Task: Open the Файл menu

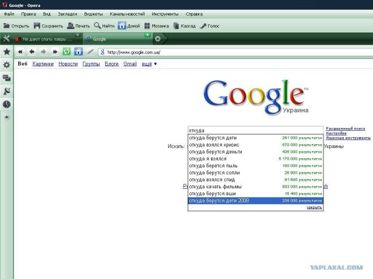Action: click(x=9, y=14)
